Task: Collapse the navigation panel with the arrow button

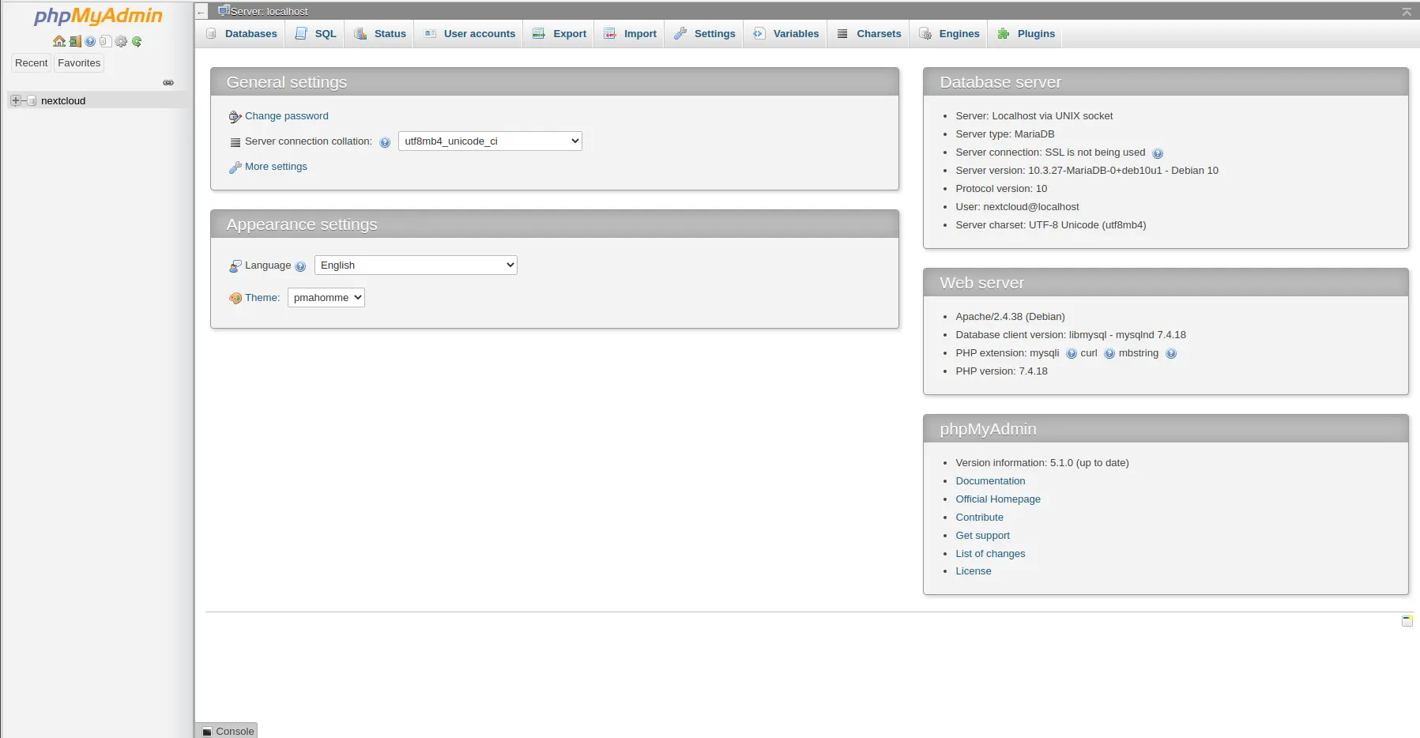Action: (x=202, y=12)
